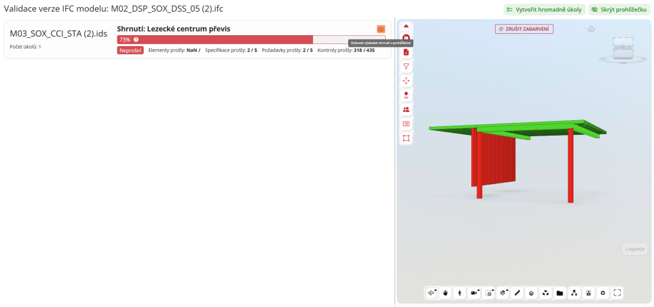Activate the pan hand tool

446,293
